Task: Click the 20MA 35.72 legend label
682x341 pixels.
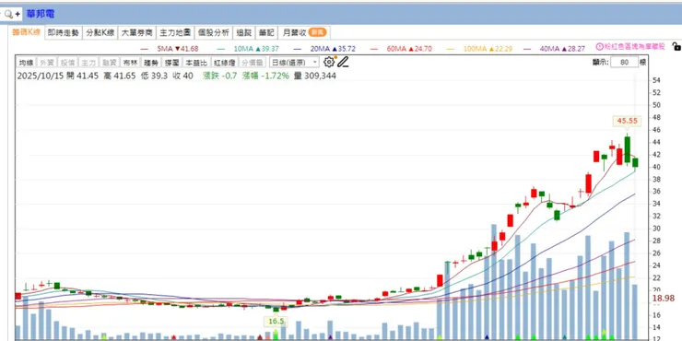Action: [334, 49]
